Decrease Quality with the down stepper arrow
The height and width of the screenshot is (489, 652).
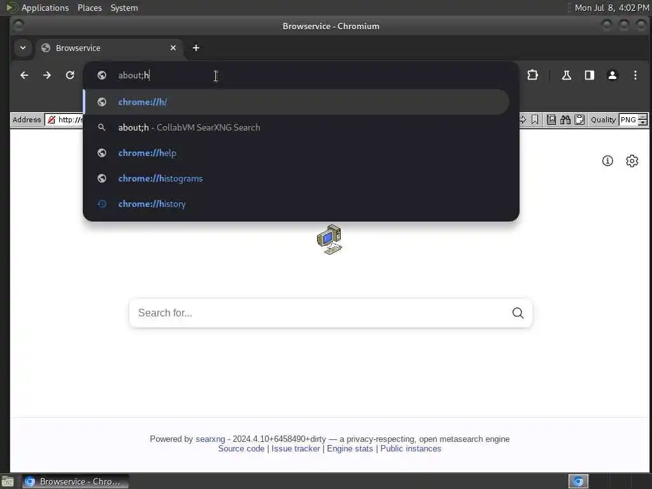[643, 123]
